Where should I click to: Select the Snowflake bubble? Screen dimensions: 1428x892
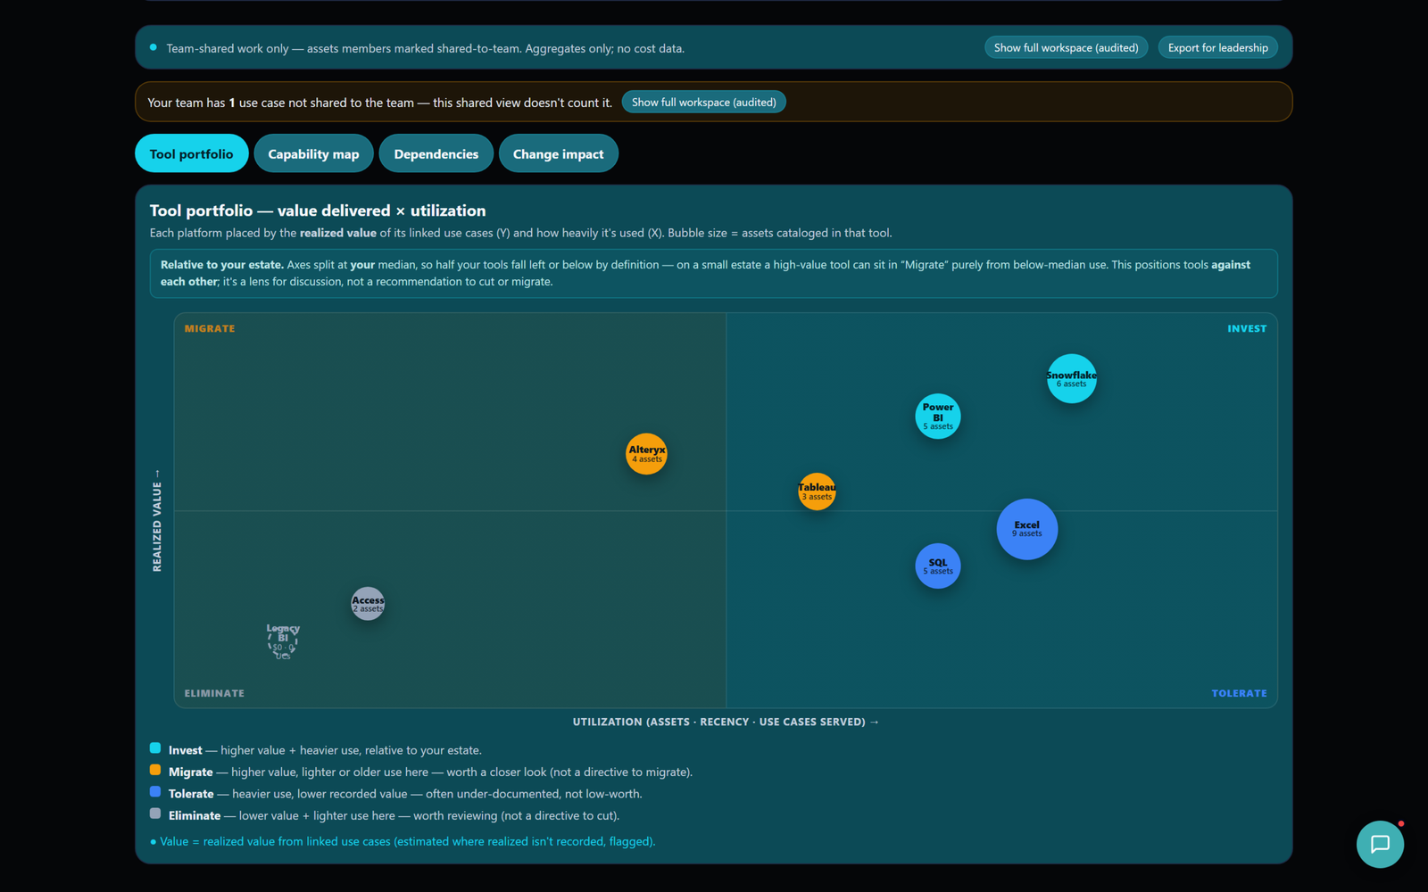point(1071,378)
